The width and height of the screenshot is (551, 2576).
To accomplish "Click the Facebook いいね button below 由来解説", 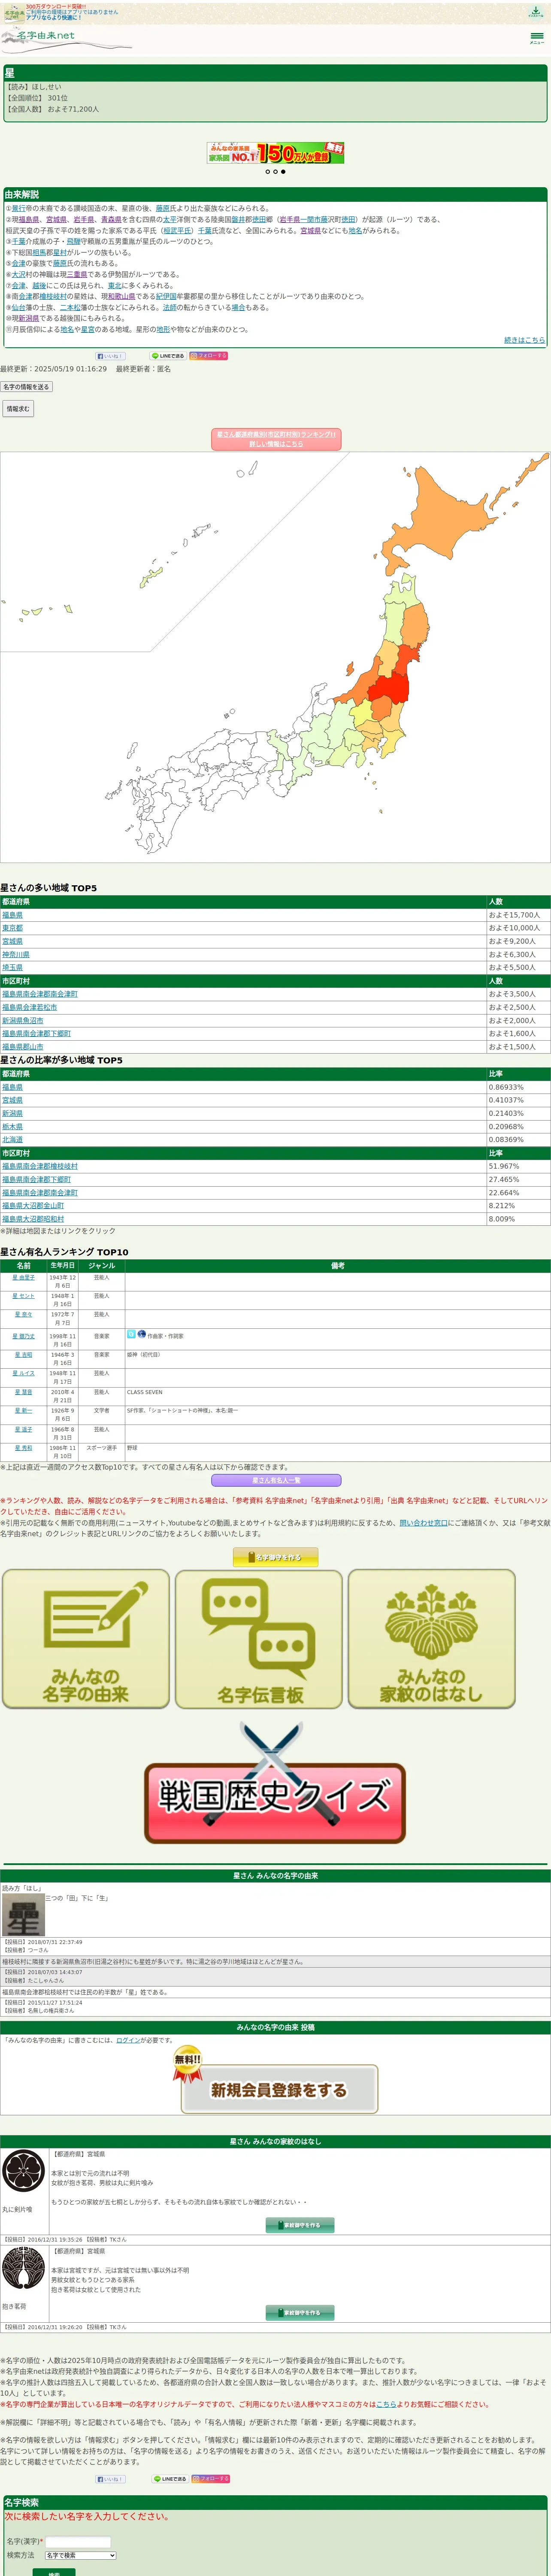I will [110, 356].
